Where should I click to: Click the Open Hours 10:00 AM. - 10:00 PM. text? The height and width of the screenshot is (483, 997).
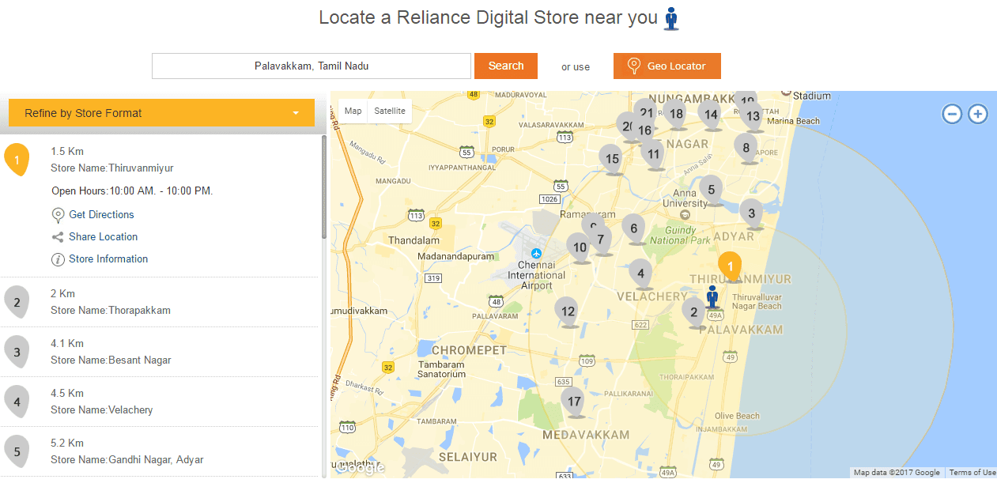[132, 191]
